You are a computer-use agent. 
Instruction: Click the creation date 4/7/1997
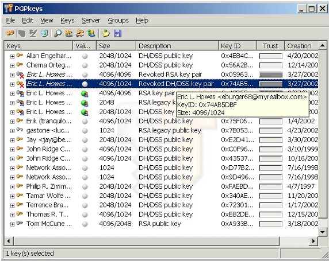(301, 186)
